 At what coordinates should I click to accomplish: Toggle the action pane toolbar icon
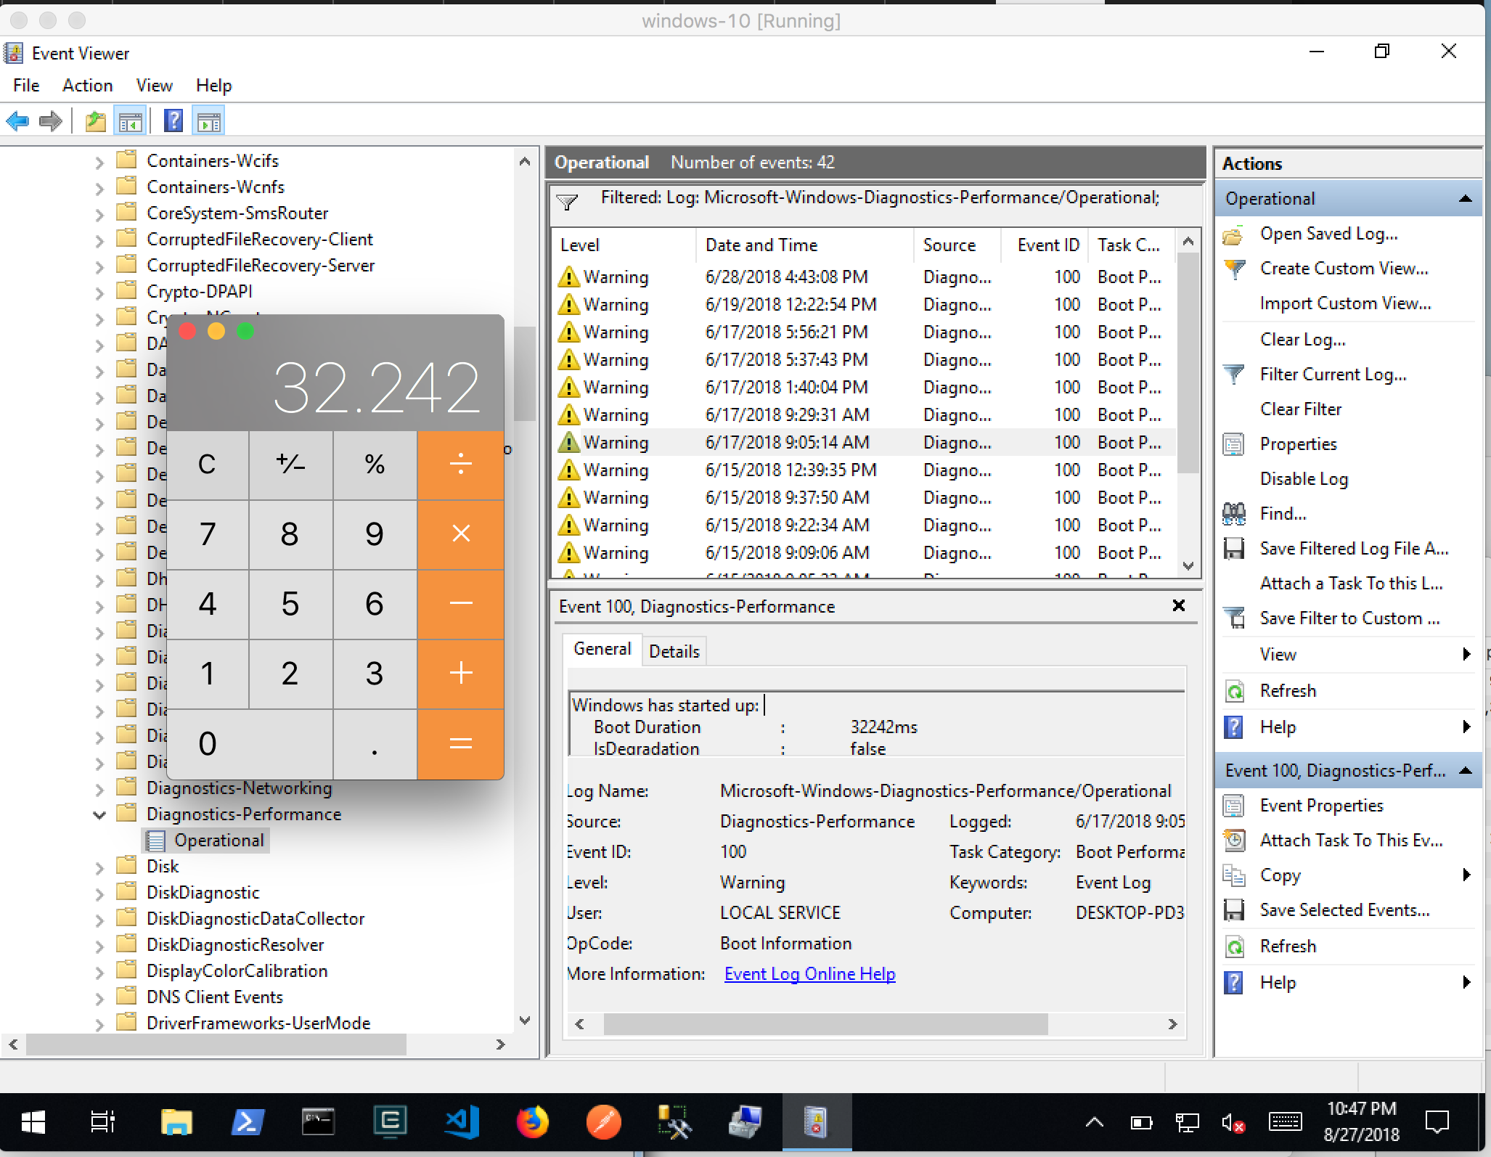209,121
